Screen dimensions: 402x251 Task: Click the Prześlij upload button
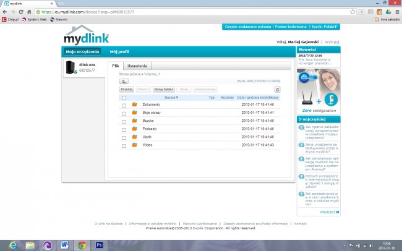[x=127, y=89]
